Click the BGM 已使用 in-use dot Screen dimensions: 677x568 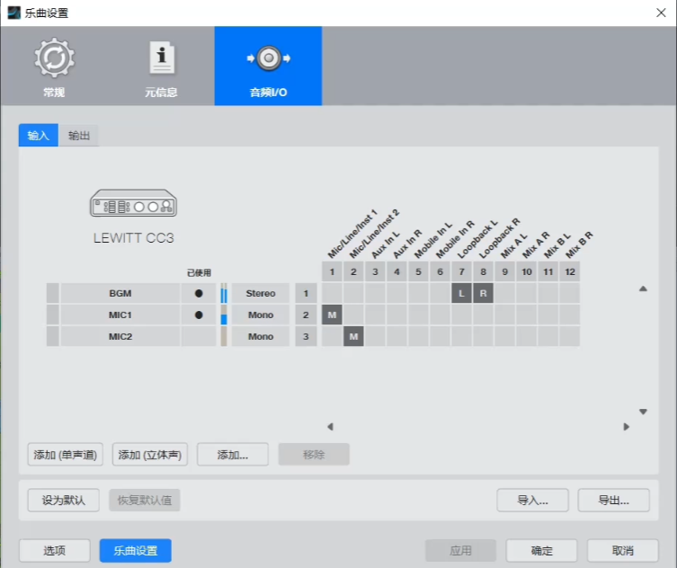pyautogui.click(x=199, y=294)
